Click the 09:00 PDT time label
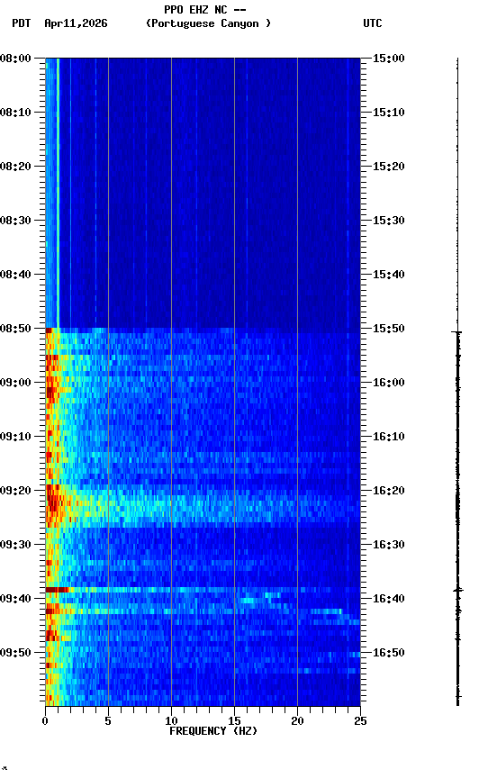 pos(15,383)
